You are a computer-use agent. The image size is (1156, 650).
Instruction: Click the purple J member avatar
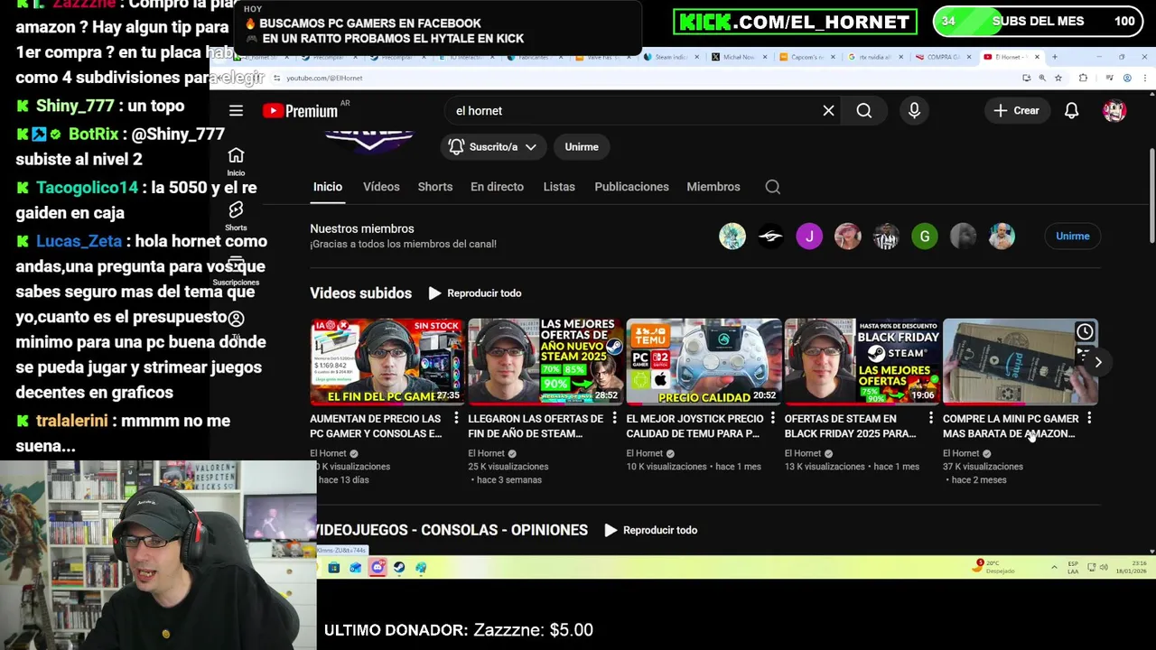(x=809, y=237)
